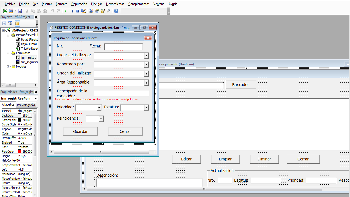
Task: Run the macro with the green play icon
Action: coord(66,11)
